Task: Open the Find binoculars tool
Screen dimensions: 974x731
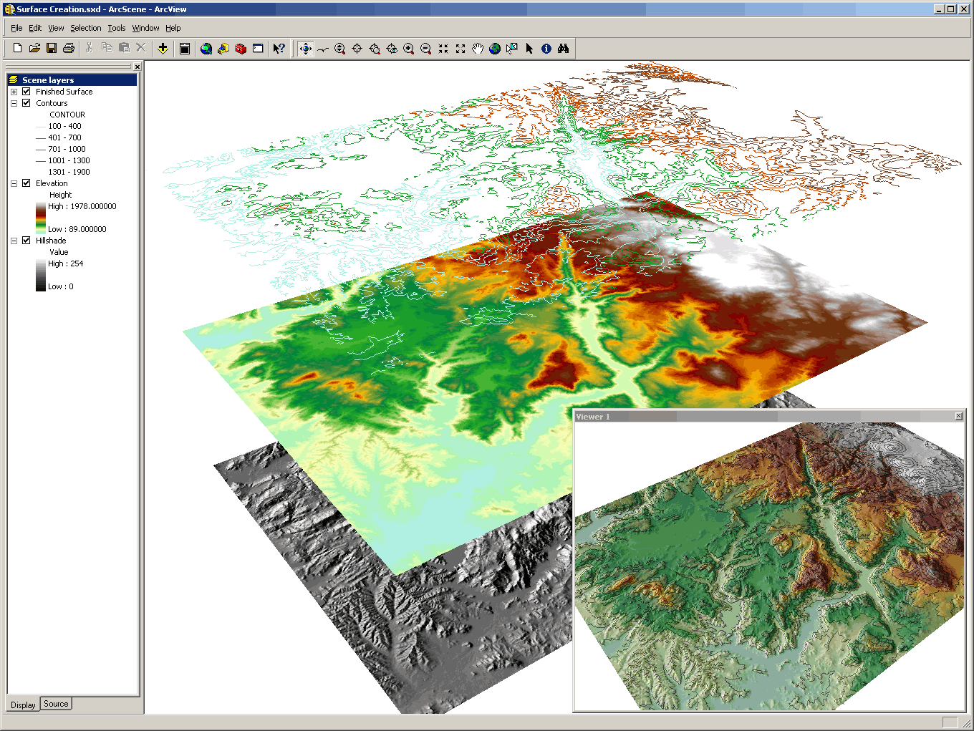Action: [x=564, y=49]
